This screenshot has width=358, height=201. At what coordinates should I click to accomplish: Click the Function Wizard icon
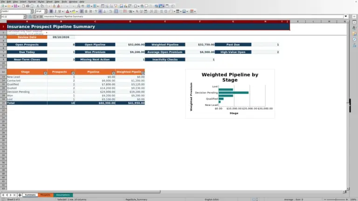pos(30,16)
